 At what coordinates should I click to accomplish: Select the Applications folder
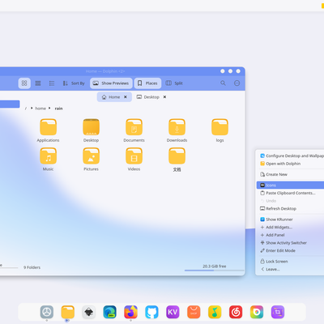tap(48, 130)
